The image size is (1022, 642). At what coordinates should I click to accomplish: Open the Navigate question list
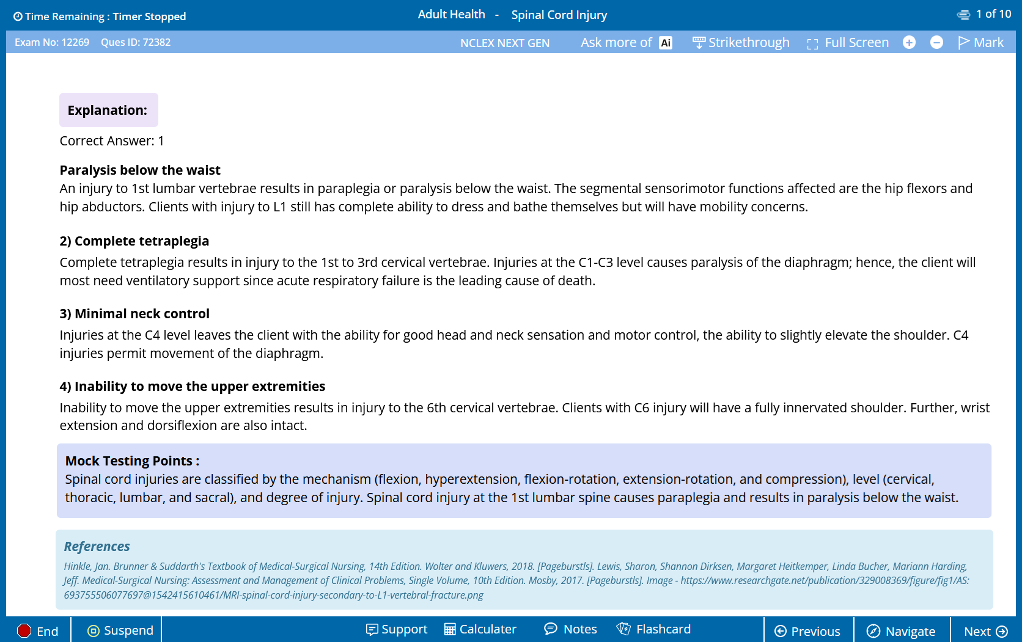pyautogui.click(x=902, y=631)
